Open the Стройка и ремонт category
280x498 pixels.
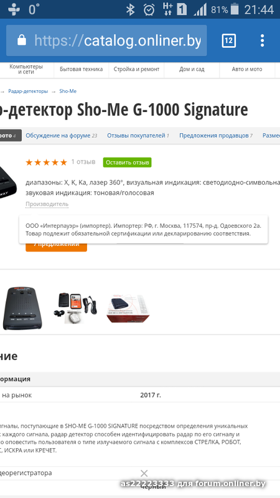pyautogui.click(x=136, y=69)
